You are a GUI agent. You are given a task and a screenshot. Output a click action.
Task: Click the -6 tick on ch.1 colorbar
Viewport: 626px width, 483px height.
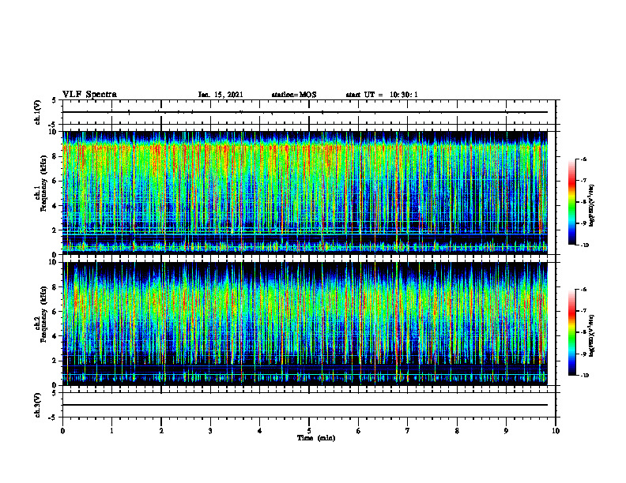coord(583,159)
